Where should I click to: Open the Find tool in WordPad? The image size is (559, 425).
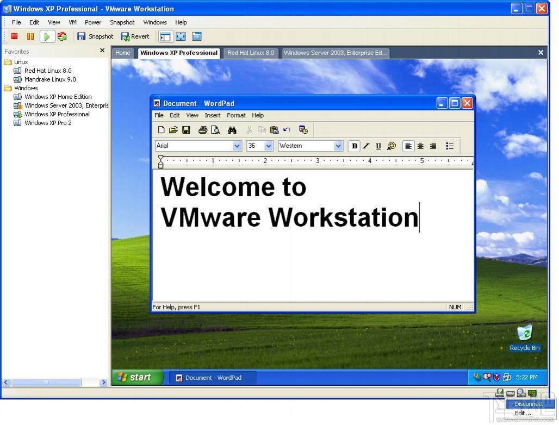232,129
